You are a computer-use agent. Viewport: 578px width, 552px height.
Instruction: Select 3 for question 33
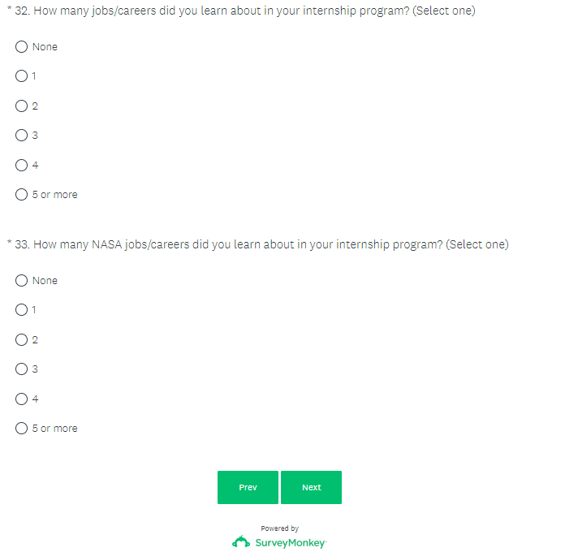(22, 369)
